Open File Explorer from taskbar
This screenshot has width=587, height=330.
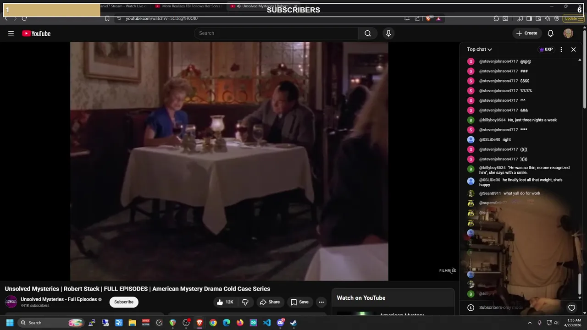[132, 323]
